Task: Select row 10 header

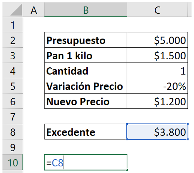Action: [x=13, y=162]
